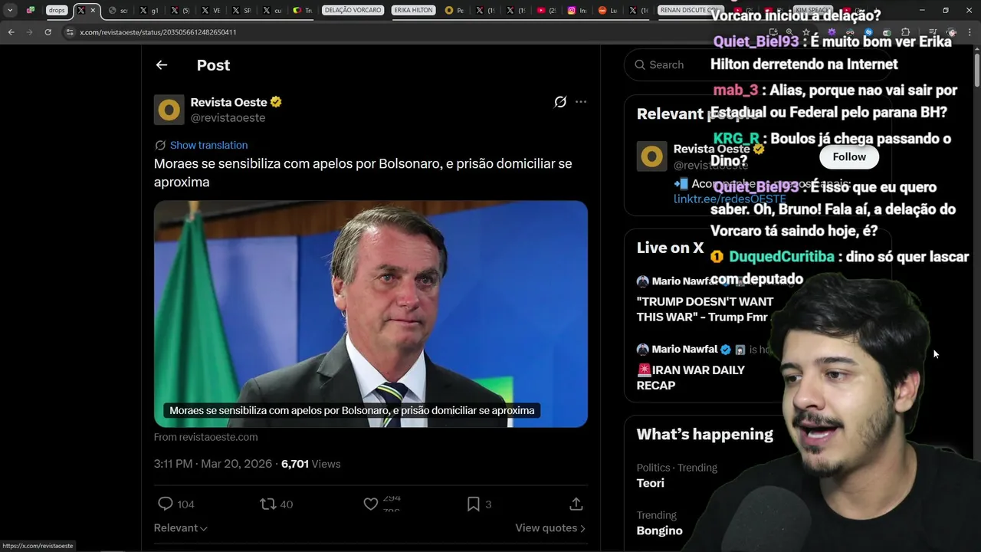981x552 pixels.
Task: Open Revista Oeste name in Relevant people
Action: coord(711,149)
